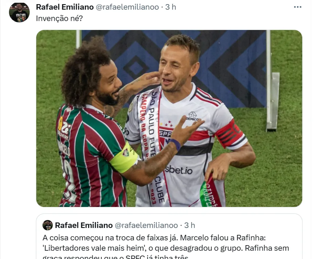Viewport: 326px width, 259px height.
Task: Click the yellow captain armband in photo
Action: [124, 157]
